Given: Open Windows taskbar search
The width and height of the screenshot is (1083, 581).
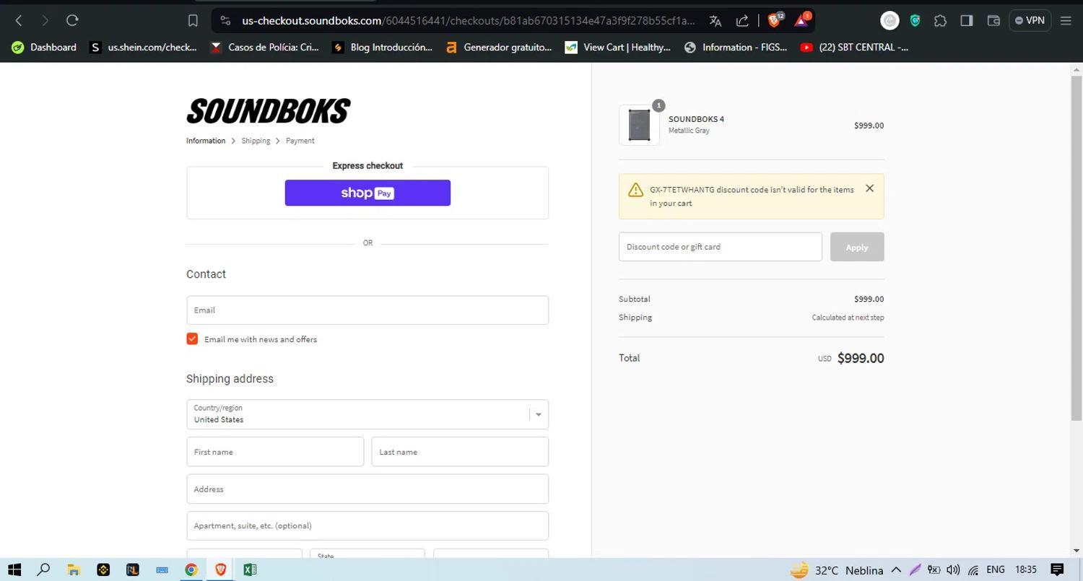Looking at the screenshot, I should pos(43,569).
